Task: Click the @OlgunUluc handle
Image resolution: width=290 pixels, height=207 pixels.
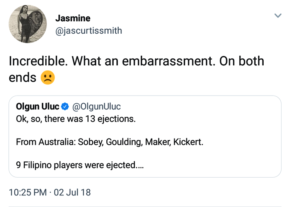Action: tap(96, 106)
